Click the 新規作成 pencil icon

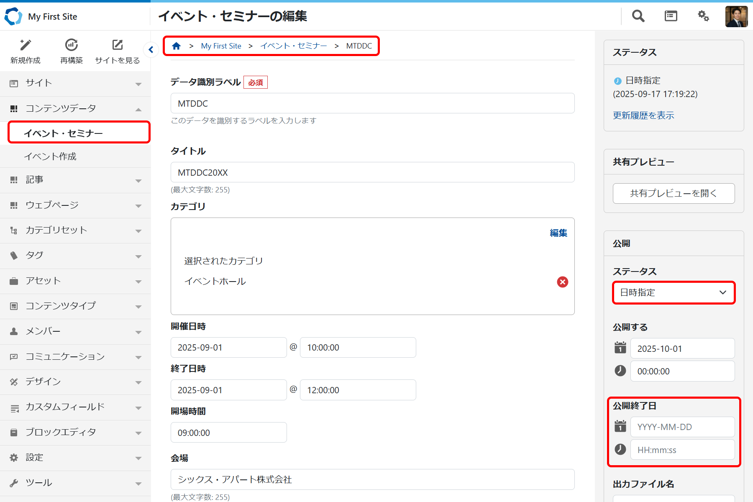coord(25,45)
